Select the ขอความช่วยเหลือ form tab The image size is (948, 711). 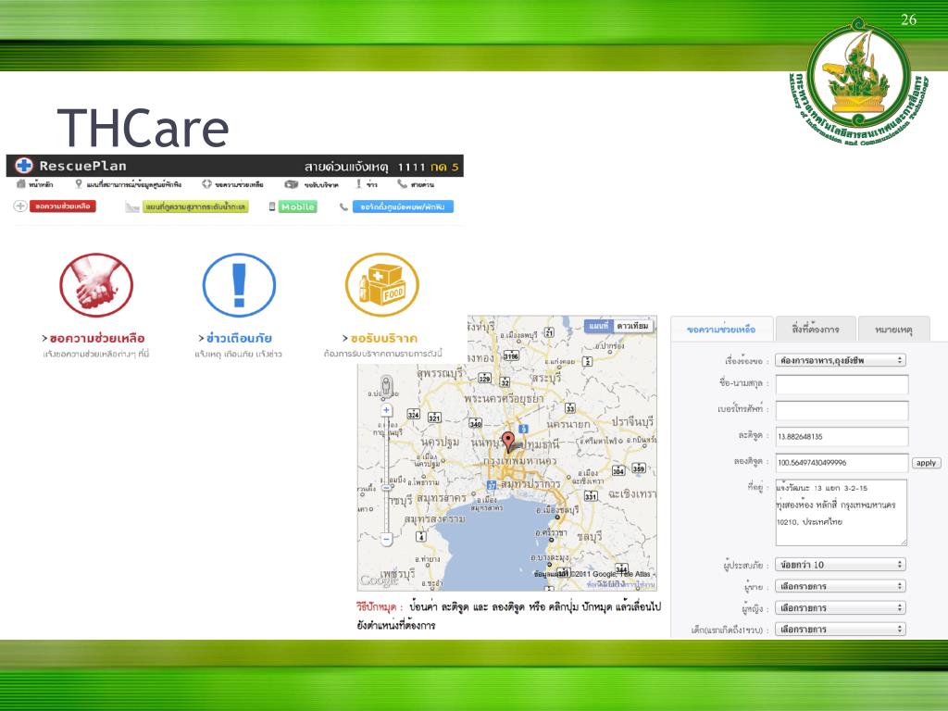(721, 330)
